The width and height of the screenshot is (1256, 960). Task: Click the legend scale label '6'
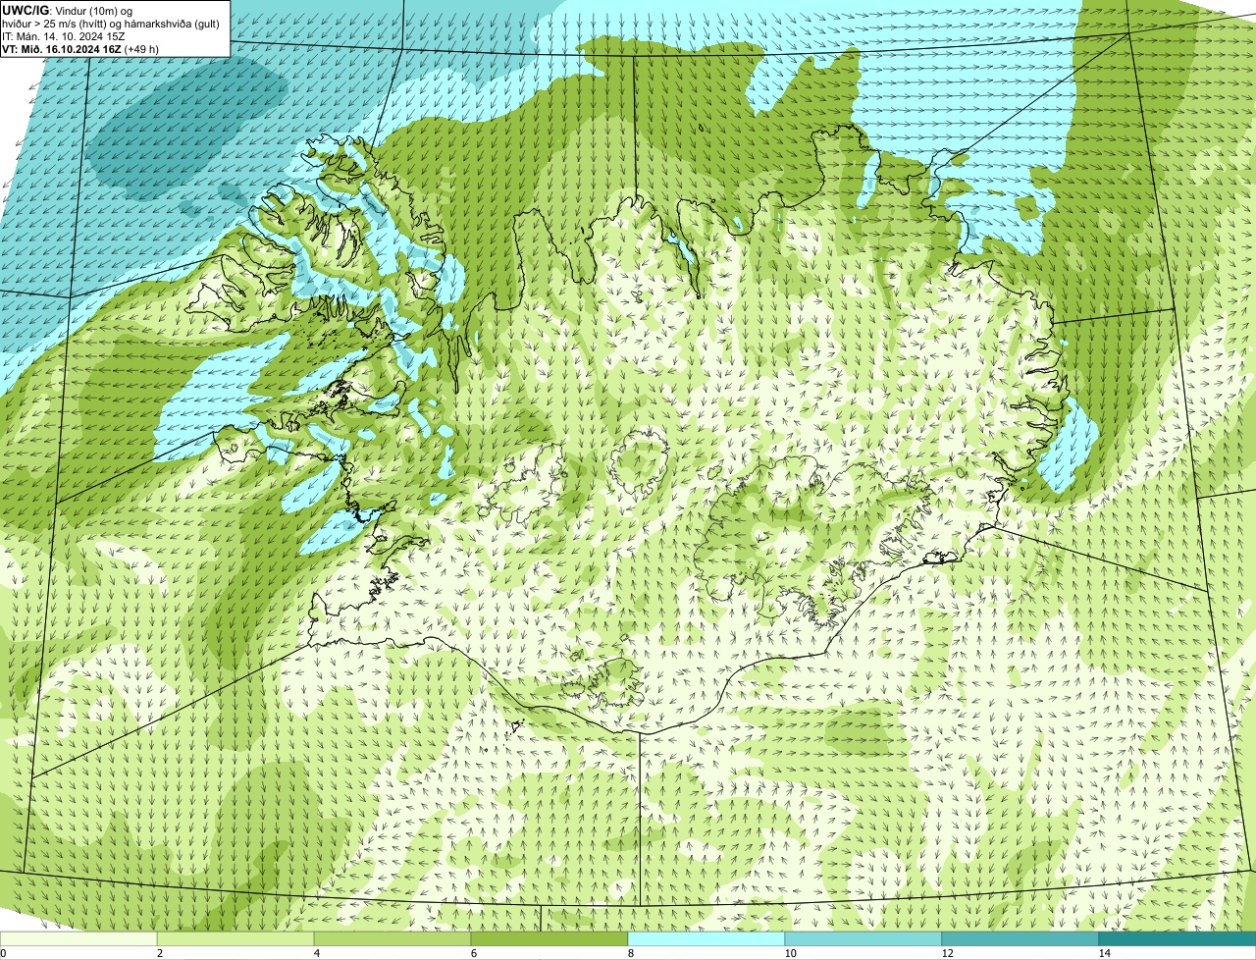(473, 953)
